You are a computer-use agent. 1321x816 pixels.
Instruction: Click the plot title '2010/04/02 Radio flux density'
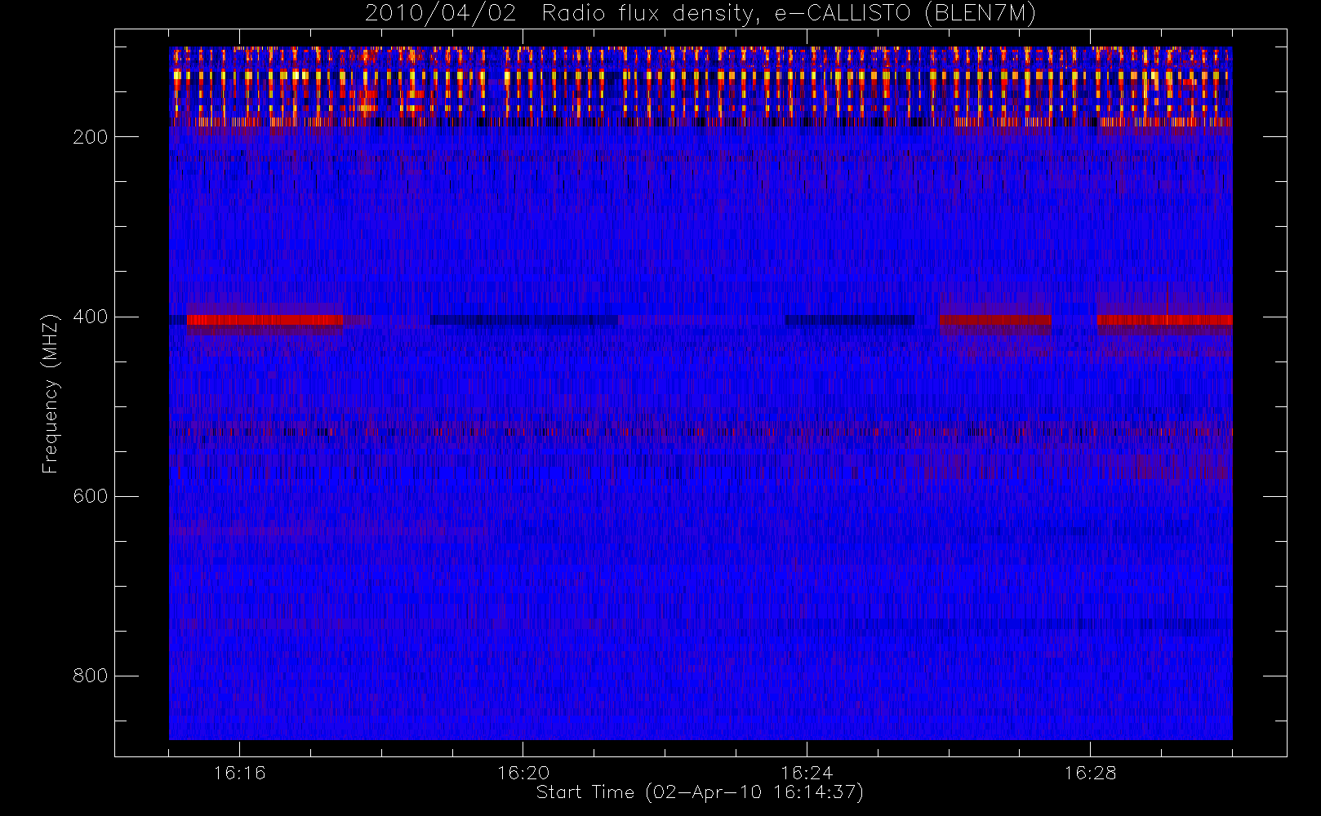coord(700,14)
